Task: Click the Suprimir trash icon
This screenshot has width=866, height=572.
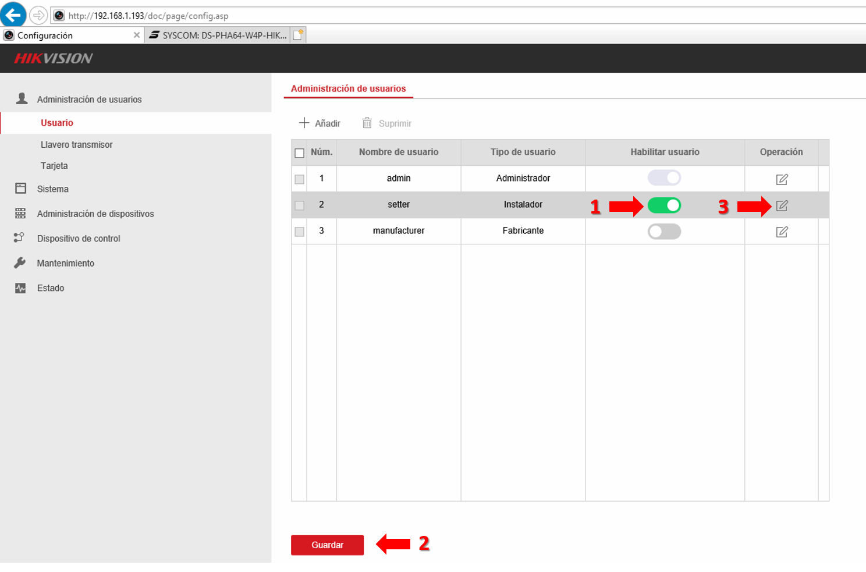Action: (x=367, y=123)
